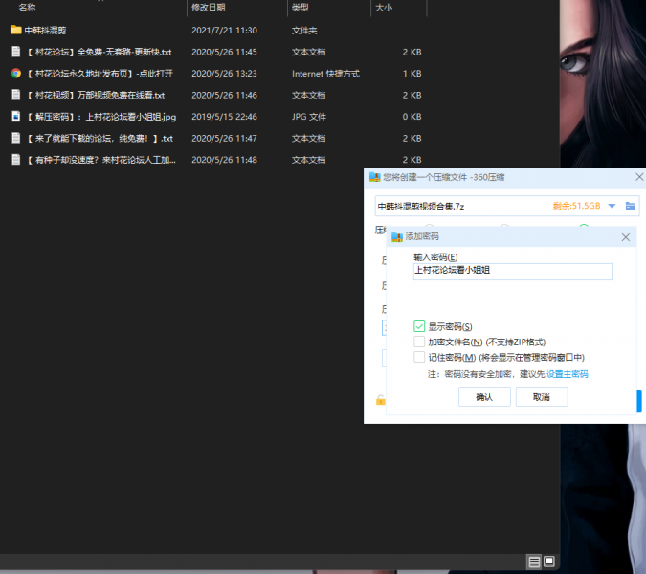The height and width of the screenshot is (574, 646).
Task: Sort files by 名称 column header
Action: tap(29, 7)
